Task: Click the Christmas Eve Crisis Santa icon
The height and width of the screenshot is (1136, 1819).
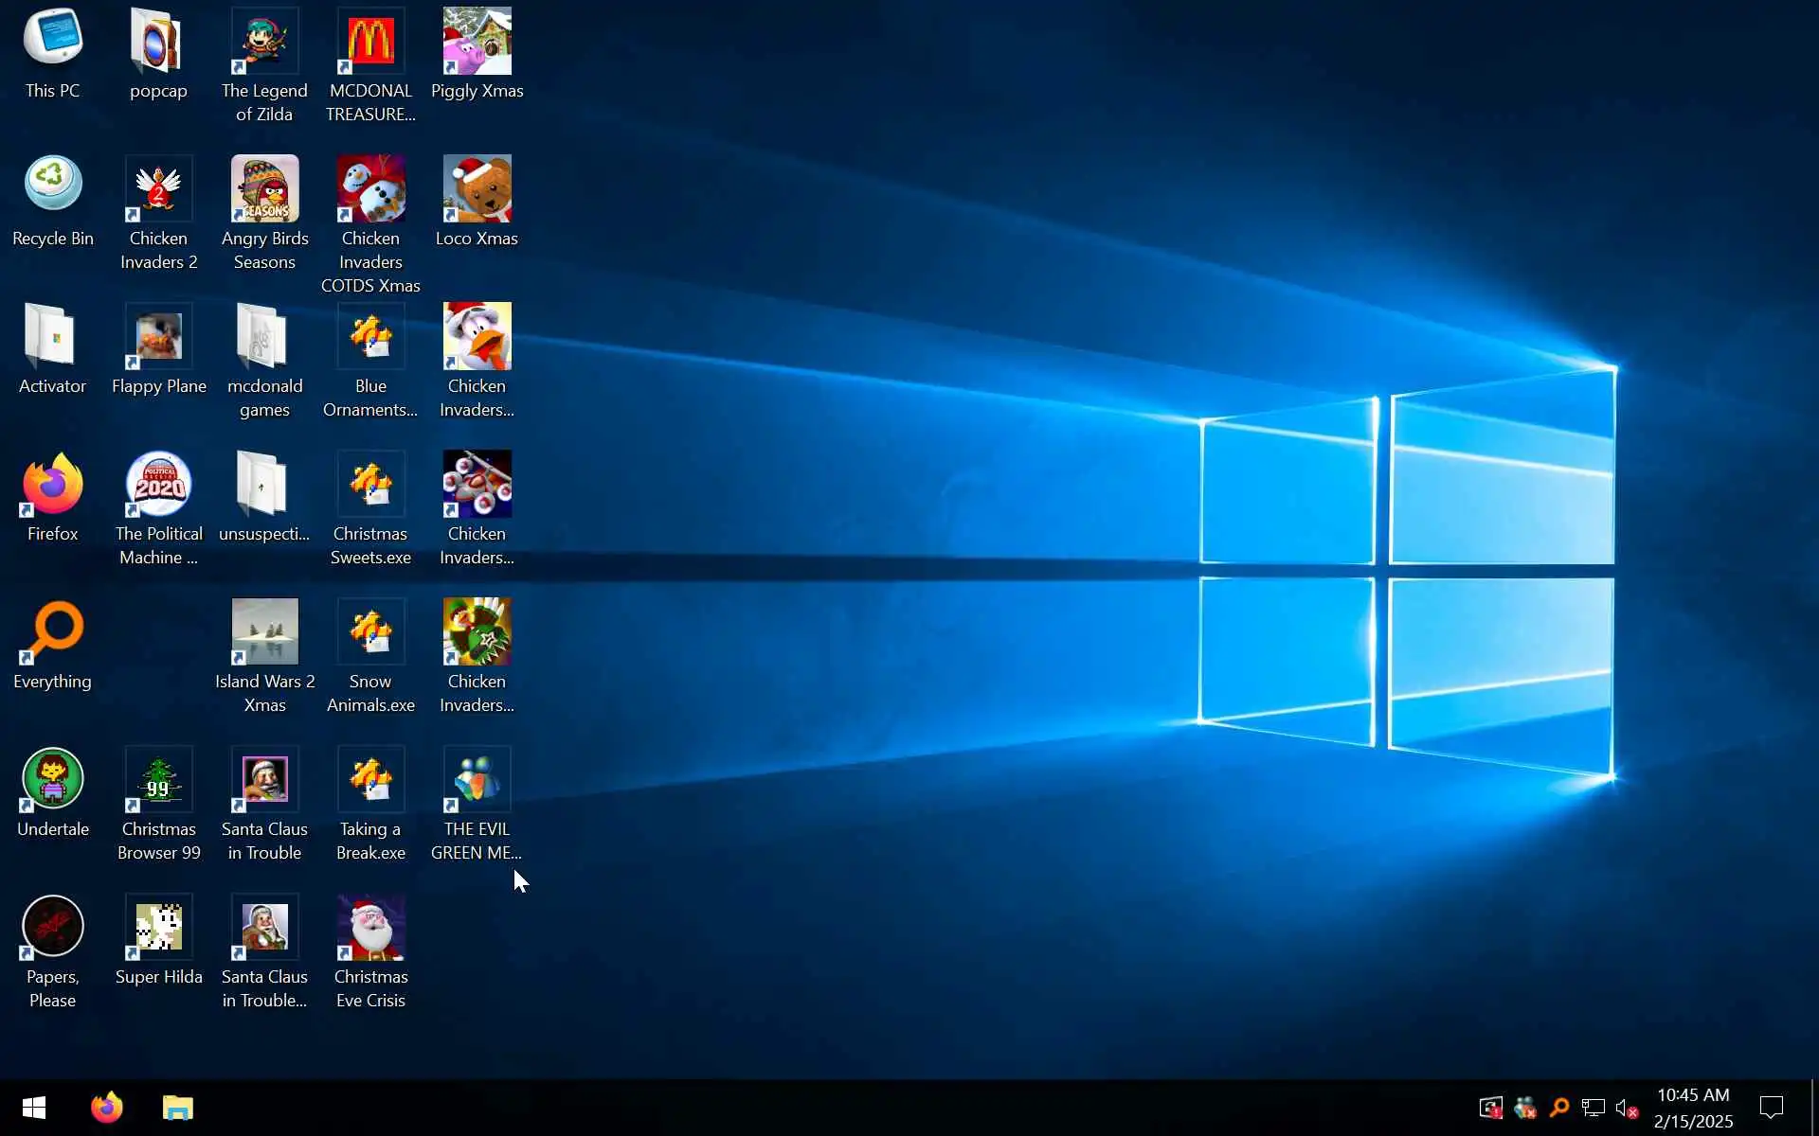Action: pyautogui.click(x=370, y=928)
